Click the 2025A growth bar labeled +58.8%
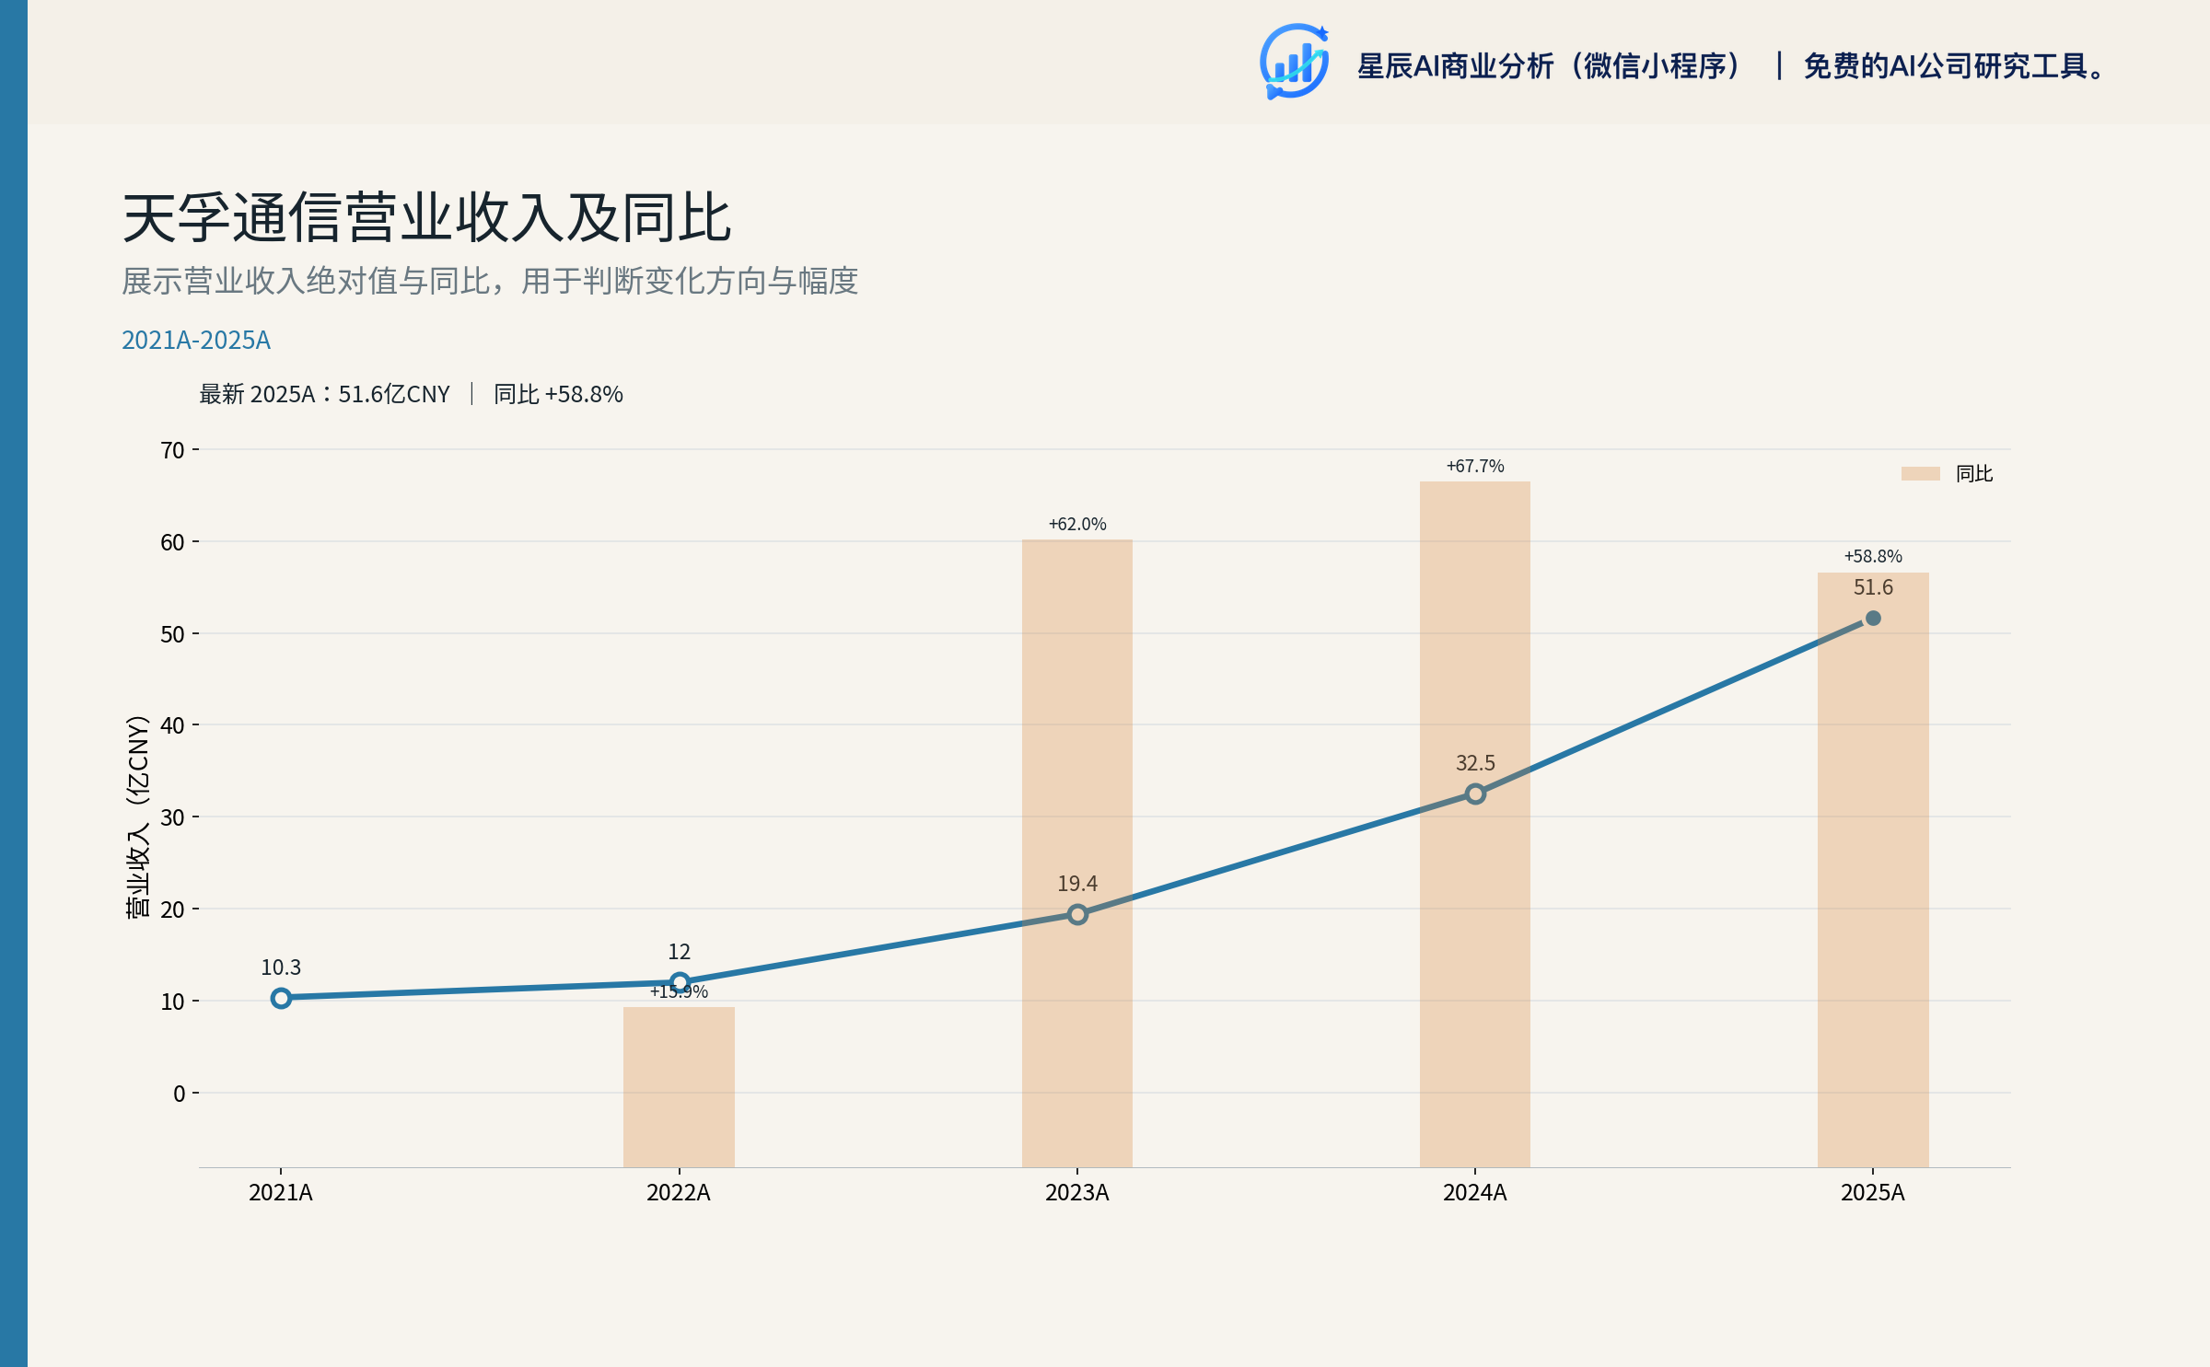 (1873, 870)
